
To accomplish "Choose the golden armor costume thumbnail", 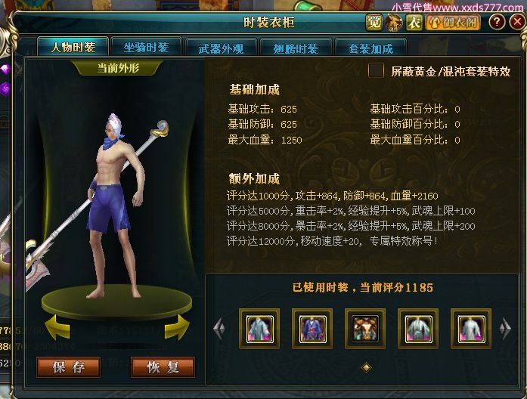I will 365,329.
